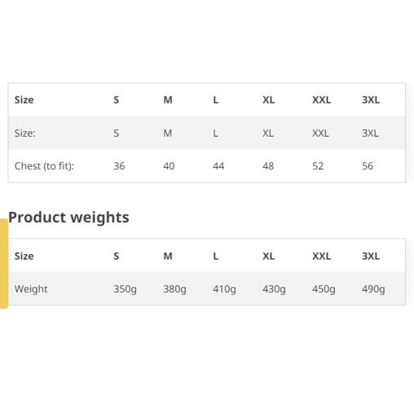Click chest value 40 for size M

[x=169, y=166]
